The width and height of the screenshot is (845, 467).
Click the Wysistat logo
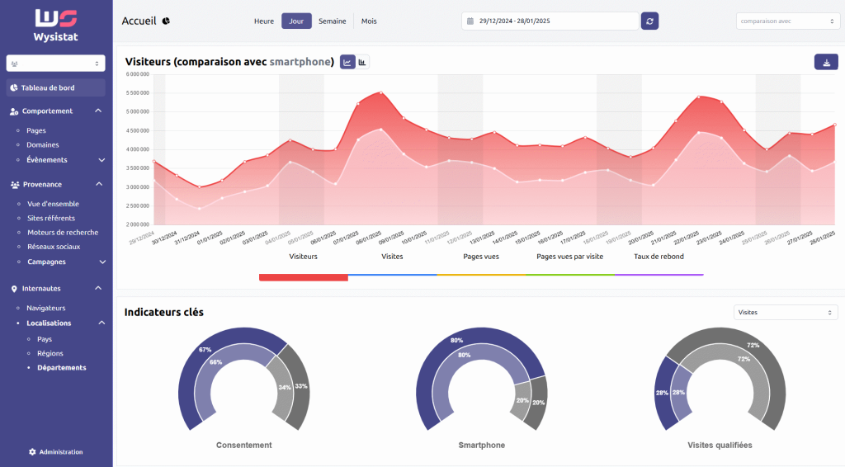tap(56, 26)
